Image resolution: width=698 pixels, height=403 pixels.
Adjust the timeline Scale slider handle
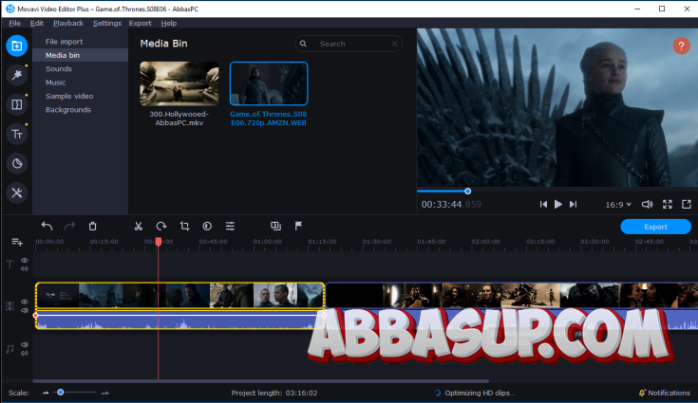pyautogui.click(x=61, y=393)
